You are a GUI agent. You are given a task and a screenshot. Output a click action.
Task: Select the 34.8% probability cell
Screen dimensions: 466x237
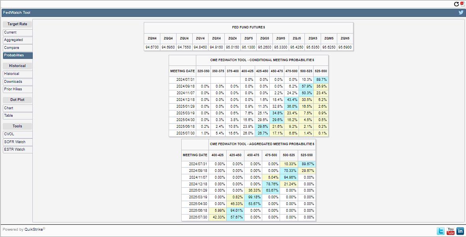[x=277, y=113]
